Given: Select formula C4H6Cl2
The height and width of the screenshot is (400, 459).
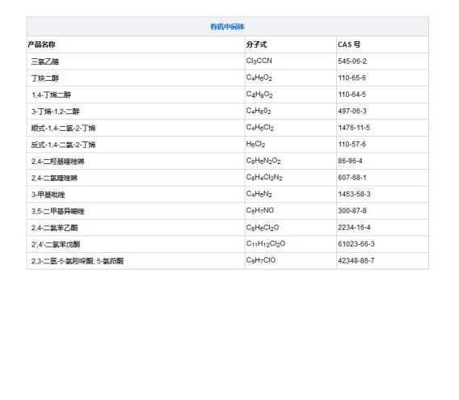Looking at the screenshot, I should coord(260,128).
